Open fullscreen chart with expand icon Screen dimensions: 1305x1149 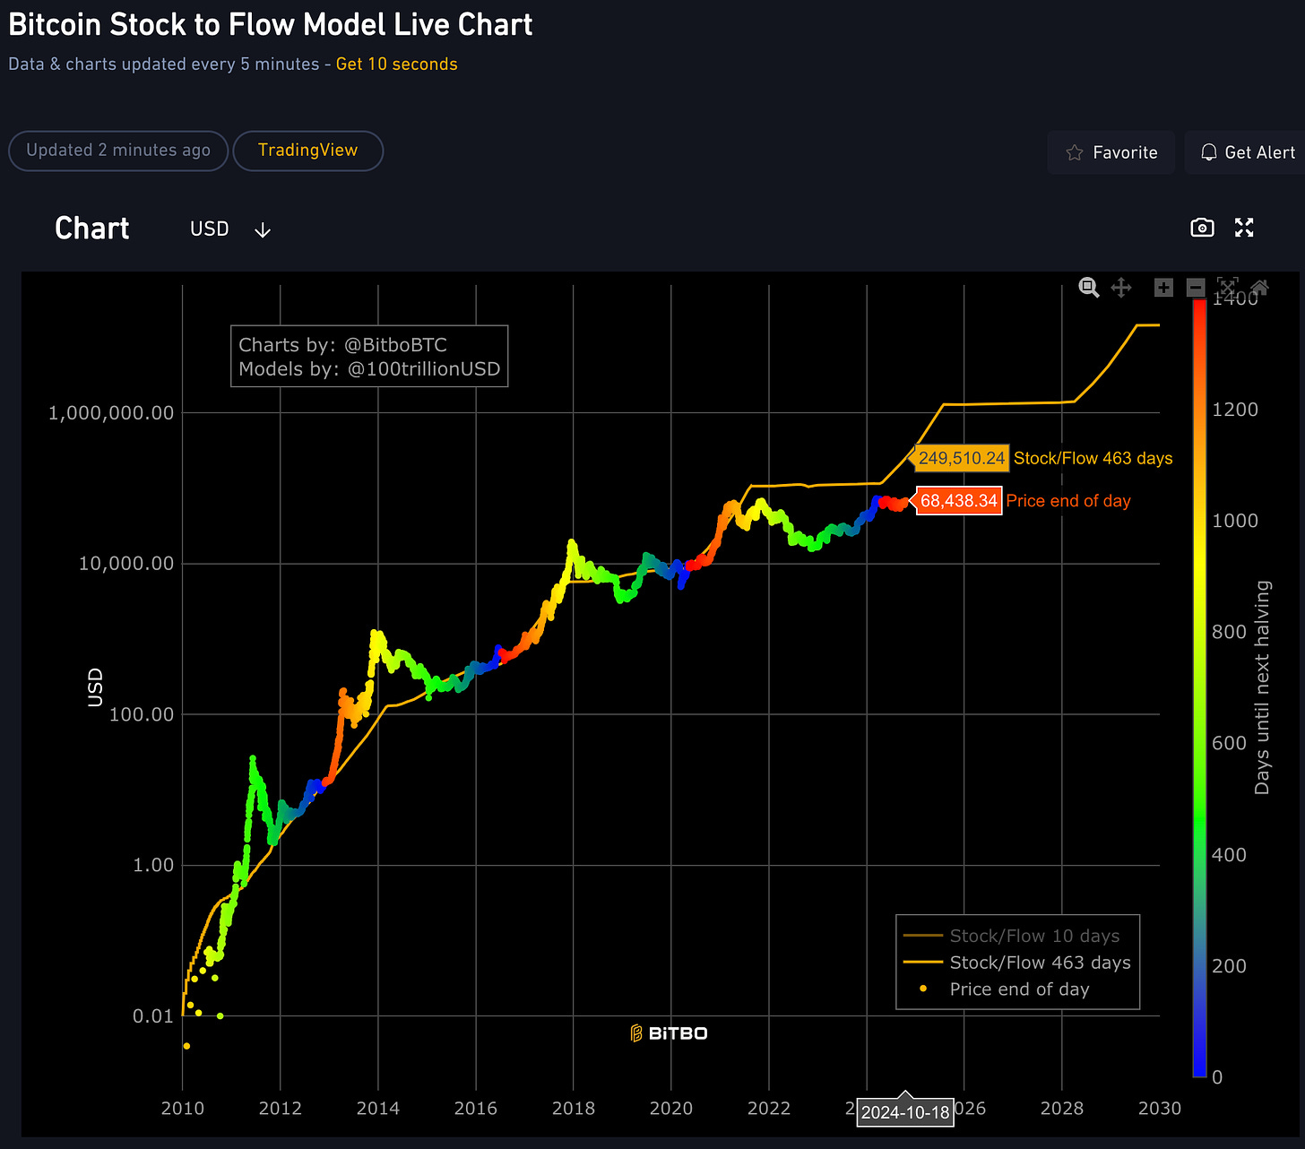point(1244,228)
